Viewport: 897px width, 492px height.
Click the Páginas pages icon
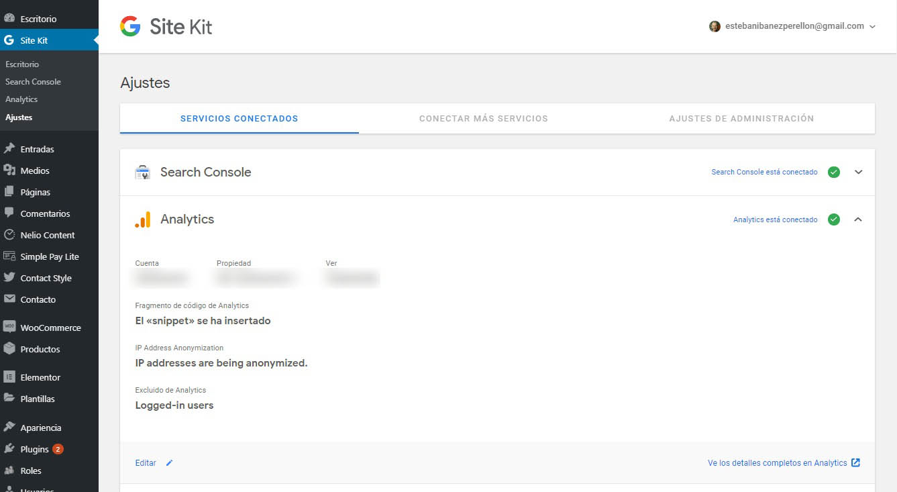pos(9,192)
